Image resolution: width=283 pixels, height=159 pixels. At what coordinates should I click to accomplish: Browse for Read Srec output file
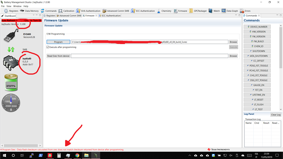tap(233, 56)
